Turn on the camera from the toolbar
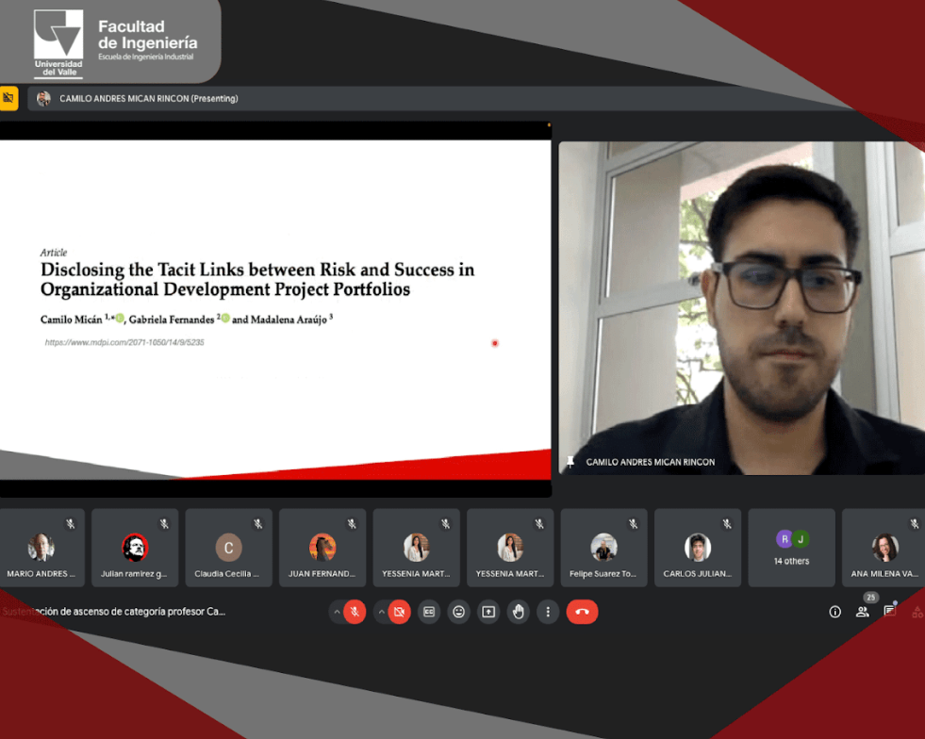Viewport: 925px width, 739px height. click(x=399, y=612)
